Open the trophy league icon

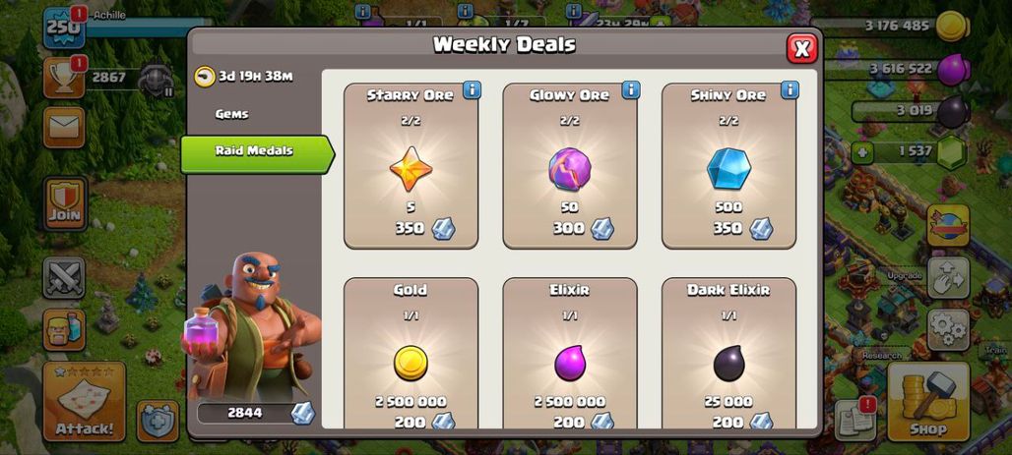(x=64, y=78)
